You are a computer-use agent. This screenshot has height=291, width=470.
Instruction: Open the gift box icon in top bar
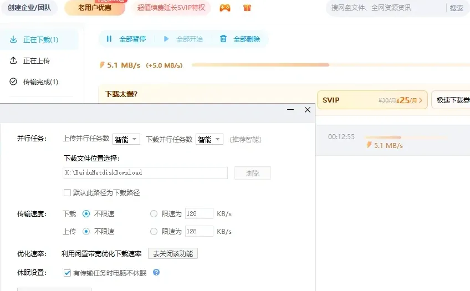click(x=247, y=8)
